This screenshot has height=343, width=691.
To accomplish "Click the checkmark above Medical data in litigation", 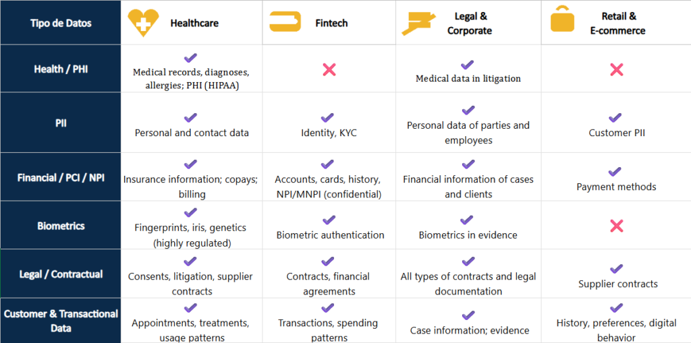I will tap(468, 65).
